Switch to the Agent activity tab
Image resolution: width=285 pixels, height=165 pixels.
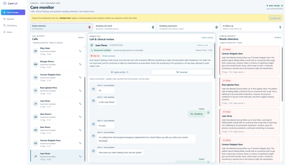pos(120,72)
